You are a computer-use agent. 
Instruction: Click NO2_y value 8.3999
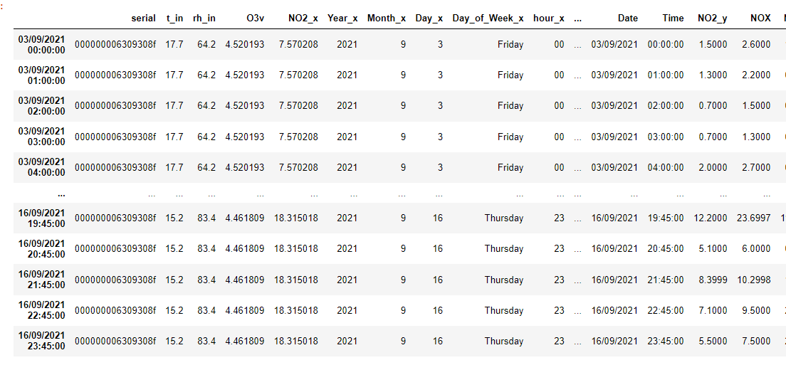pyautogui.click(x=713, y=280)
